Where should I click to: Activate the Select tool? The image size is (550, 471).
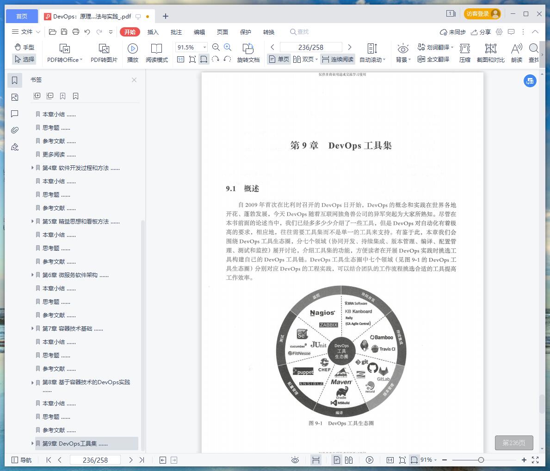click(24, 59)
